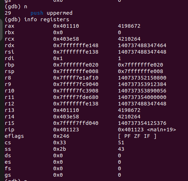The image size is (188, 181).
Task: Click the rcx decimal value 4210264
Action: (x=129, y=39)
